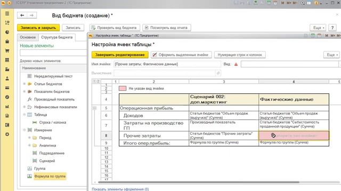
Task: Open the pie chart sidebar section
Action: [x=7, y=32]
